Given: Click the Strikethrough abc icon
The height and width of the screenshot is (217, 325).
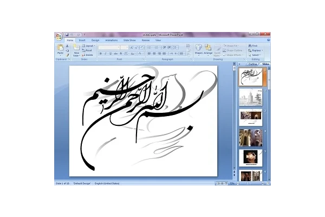Looking at the screenshot, I should coord(116,54).
